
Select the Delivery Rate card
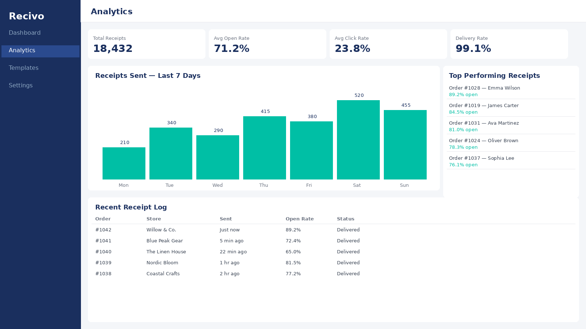509,44
